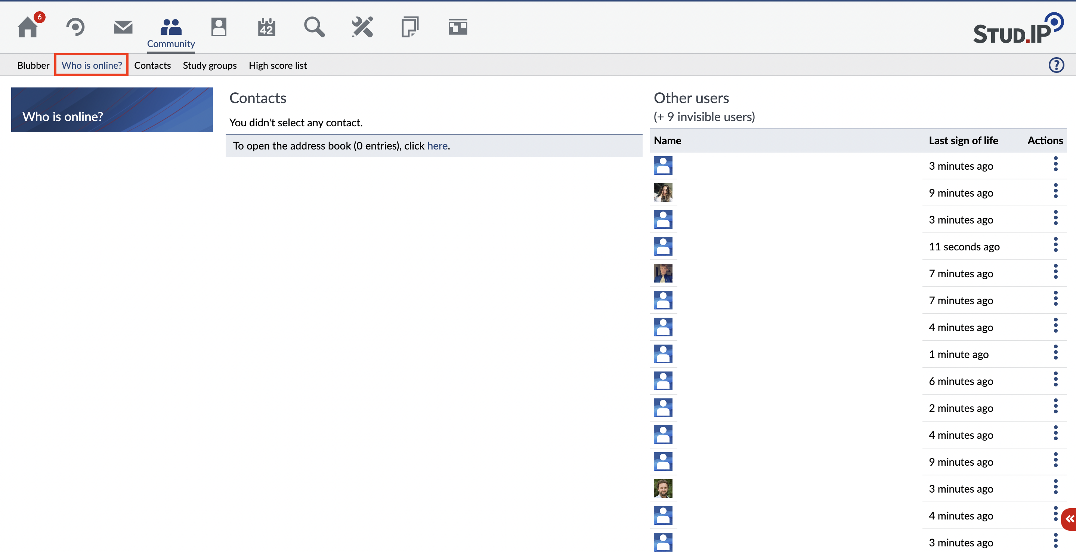The width and height of the screenshot is (1076, 552).
Task: Open actions menu for the 1 minute ago user
Action: 1055,352
